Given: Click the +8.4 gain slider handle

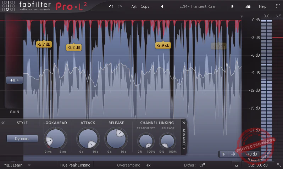Looking at the screenshot, I should [x=15, y=80].
